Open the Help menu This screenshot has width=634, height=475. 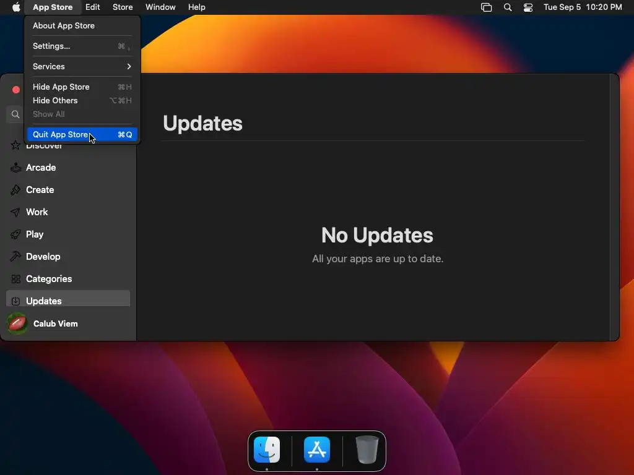[x=196, y=7]
